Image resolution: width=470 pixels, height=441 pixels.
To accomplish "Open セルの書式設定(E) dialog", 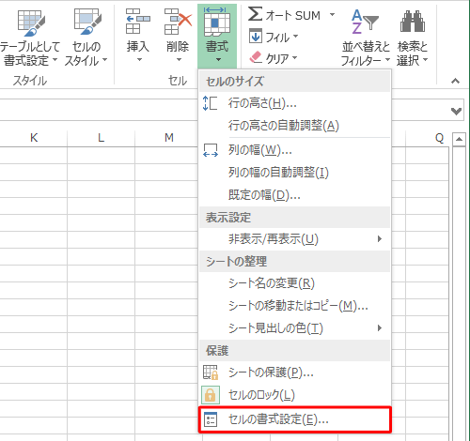I will pos(295,419).
